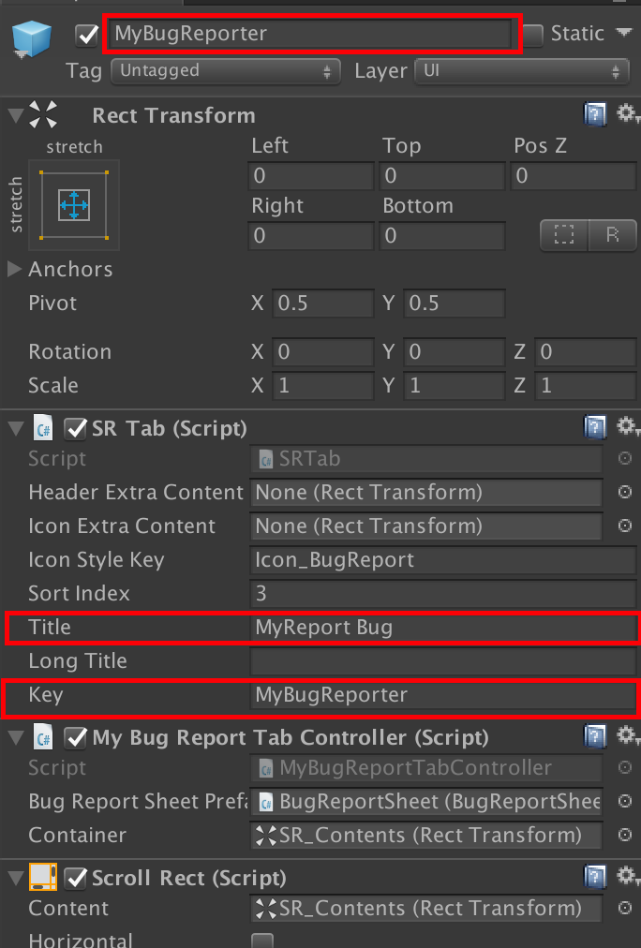The image size is (641, 948).
Task: Collapse the My Bug Report Tab Controller component
Action: [16, 737]
